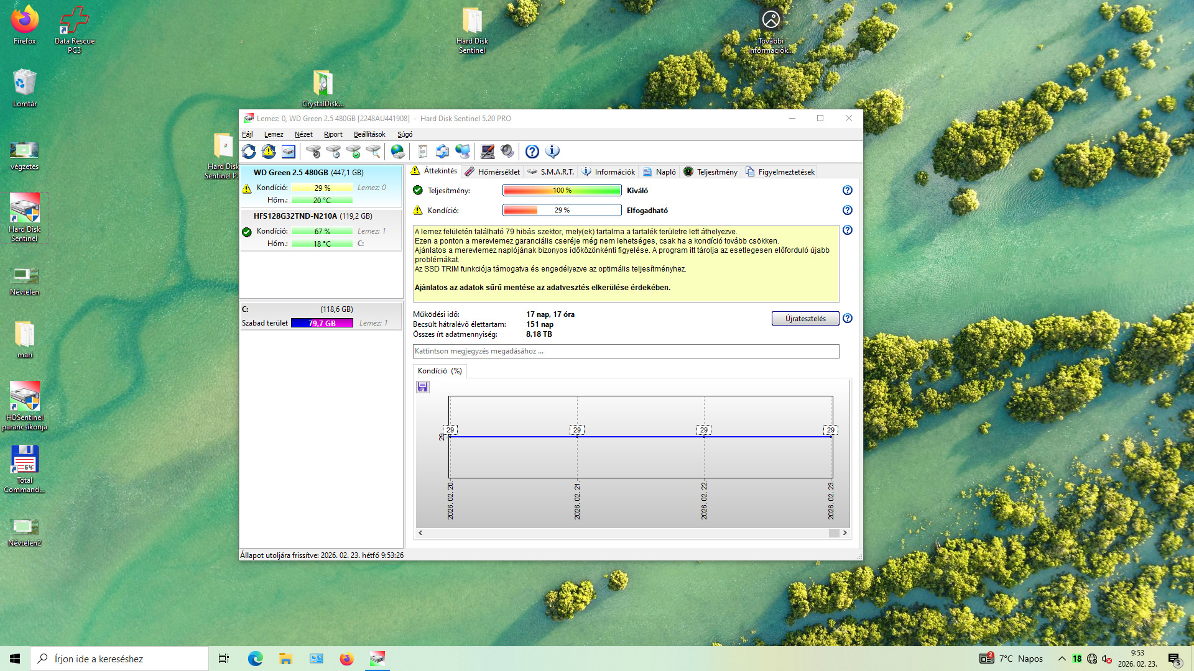The height and width of the screenshot is (671, 1194).
Task: Save chart using floppy disk icon
Action: coord(423,387)
